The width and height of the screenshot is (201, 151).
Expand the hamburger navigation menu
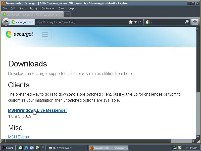[45, 34]
